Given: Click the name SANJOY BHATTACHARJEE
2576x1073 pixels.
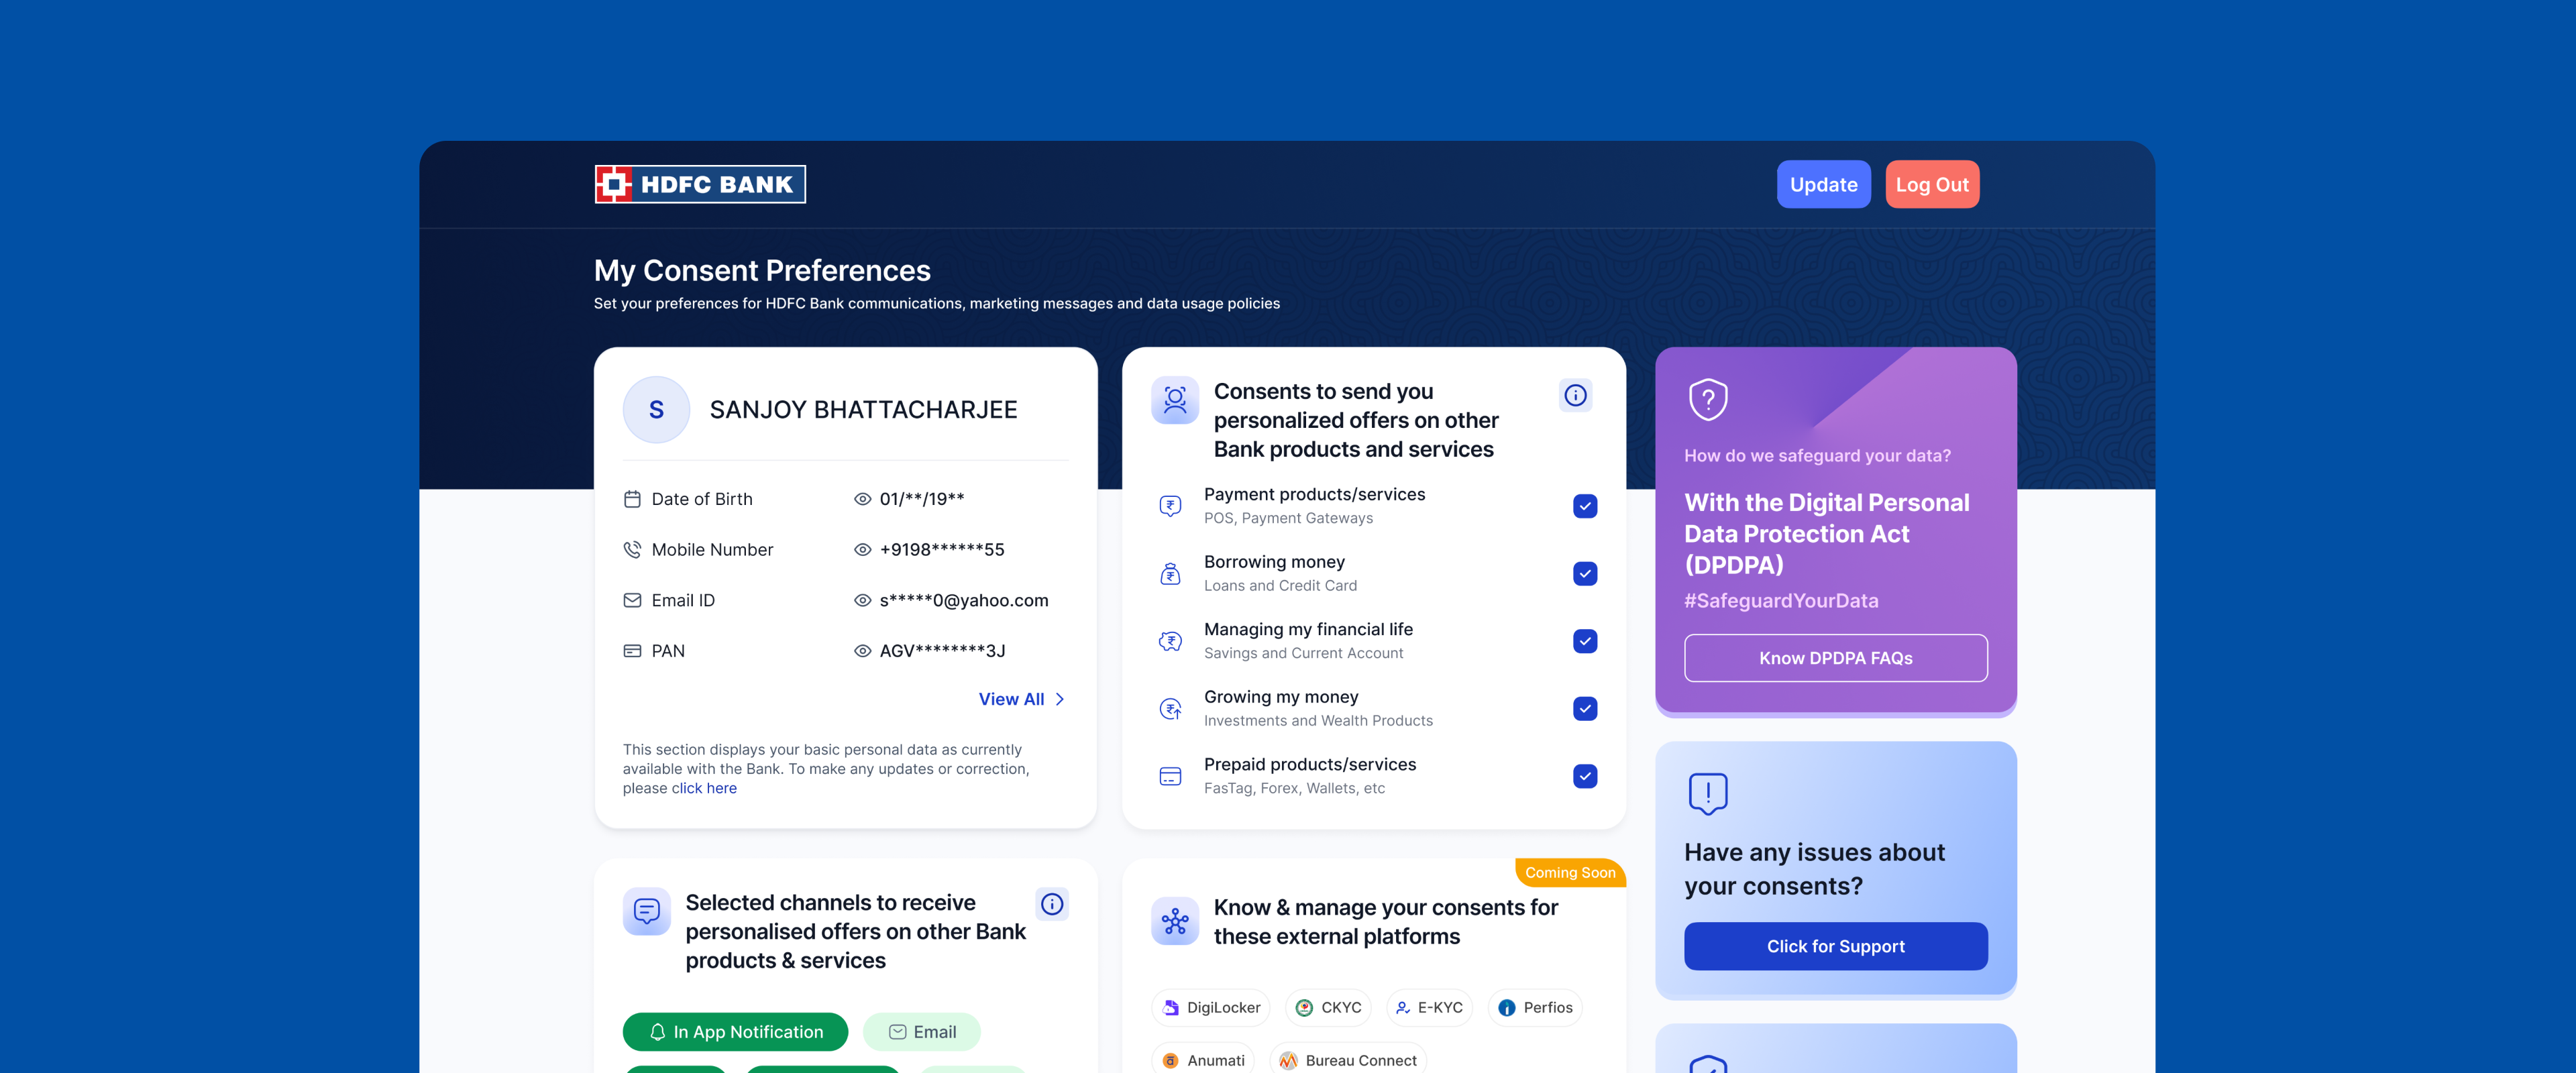Looking at the screenshot, I should coord(863,410).
